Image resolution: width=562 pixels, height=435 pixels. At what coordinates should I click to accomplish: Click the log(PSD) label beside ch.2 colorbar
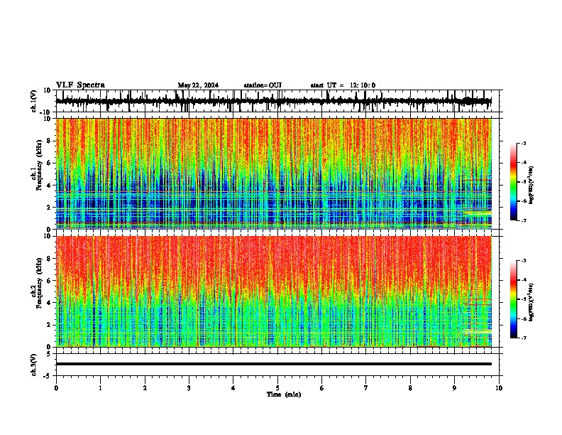pos(531,303)
